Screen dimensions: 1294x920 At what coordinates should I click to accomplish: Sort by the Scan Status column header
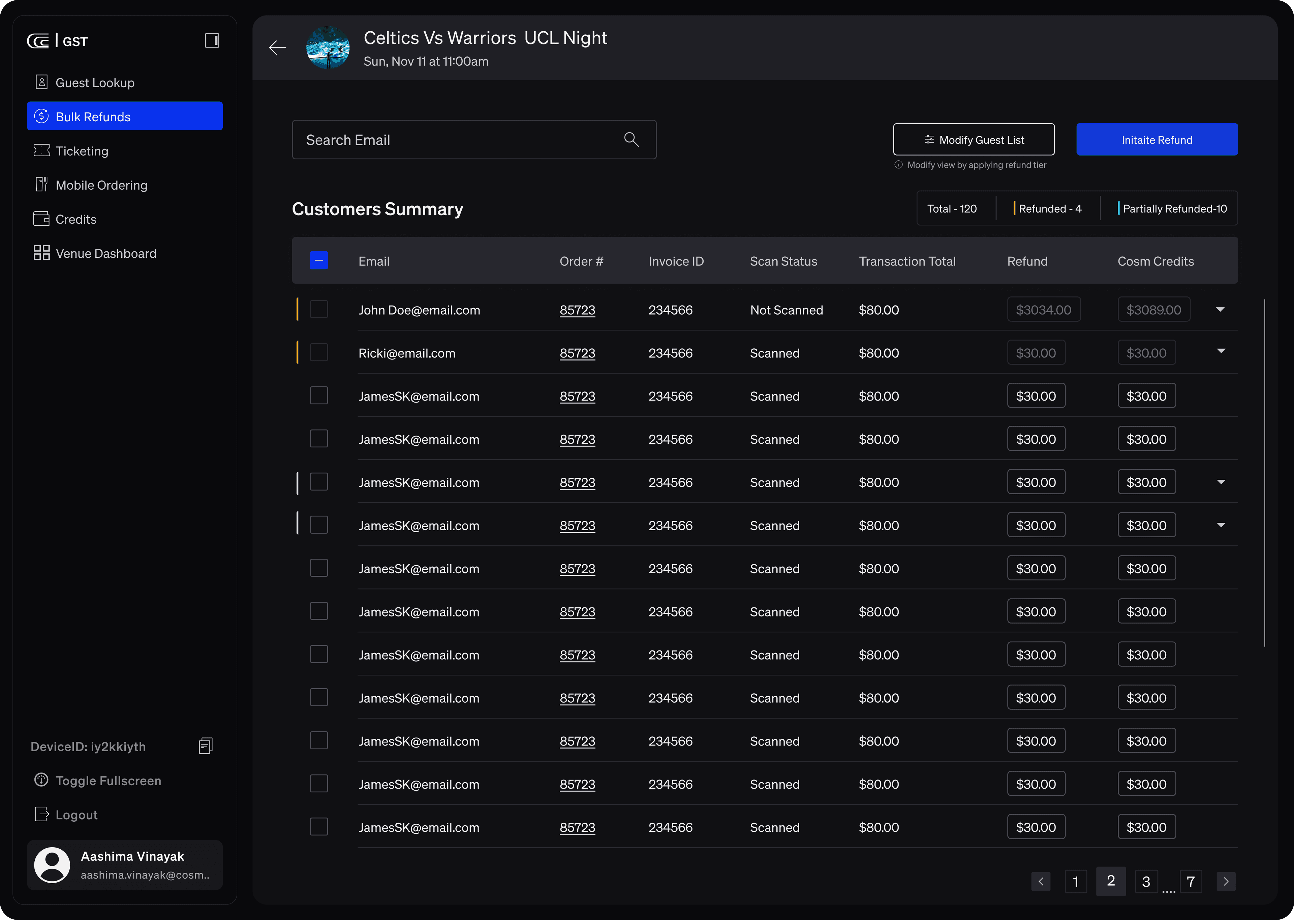pyautogui.click(x=783, y=261)
